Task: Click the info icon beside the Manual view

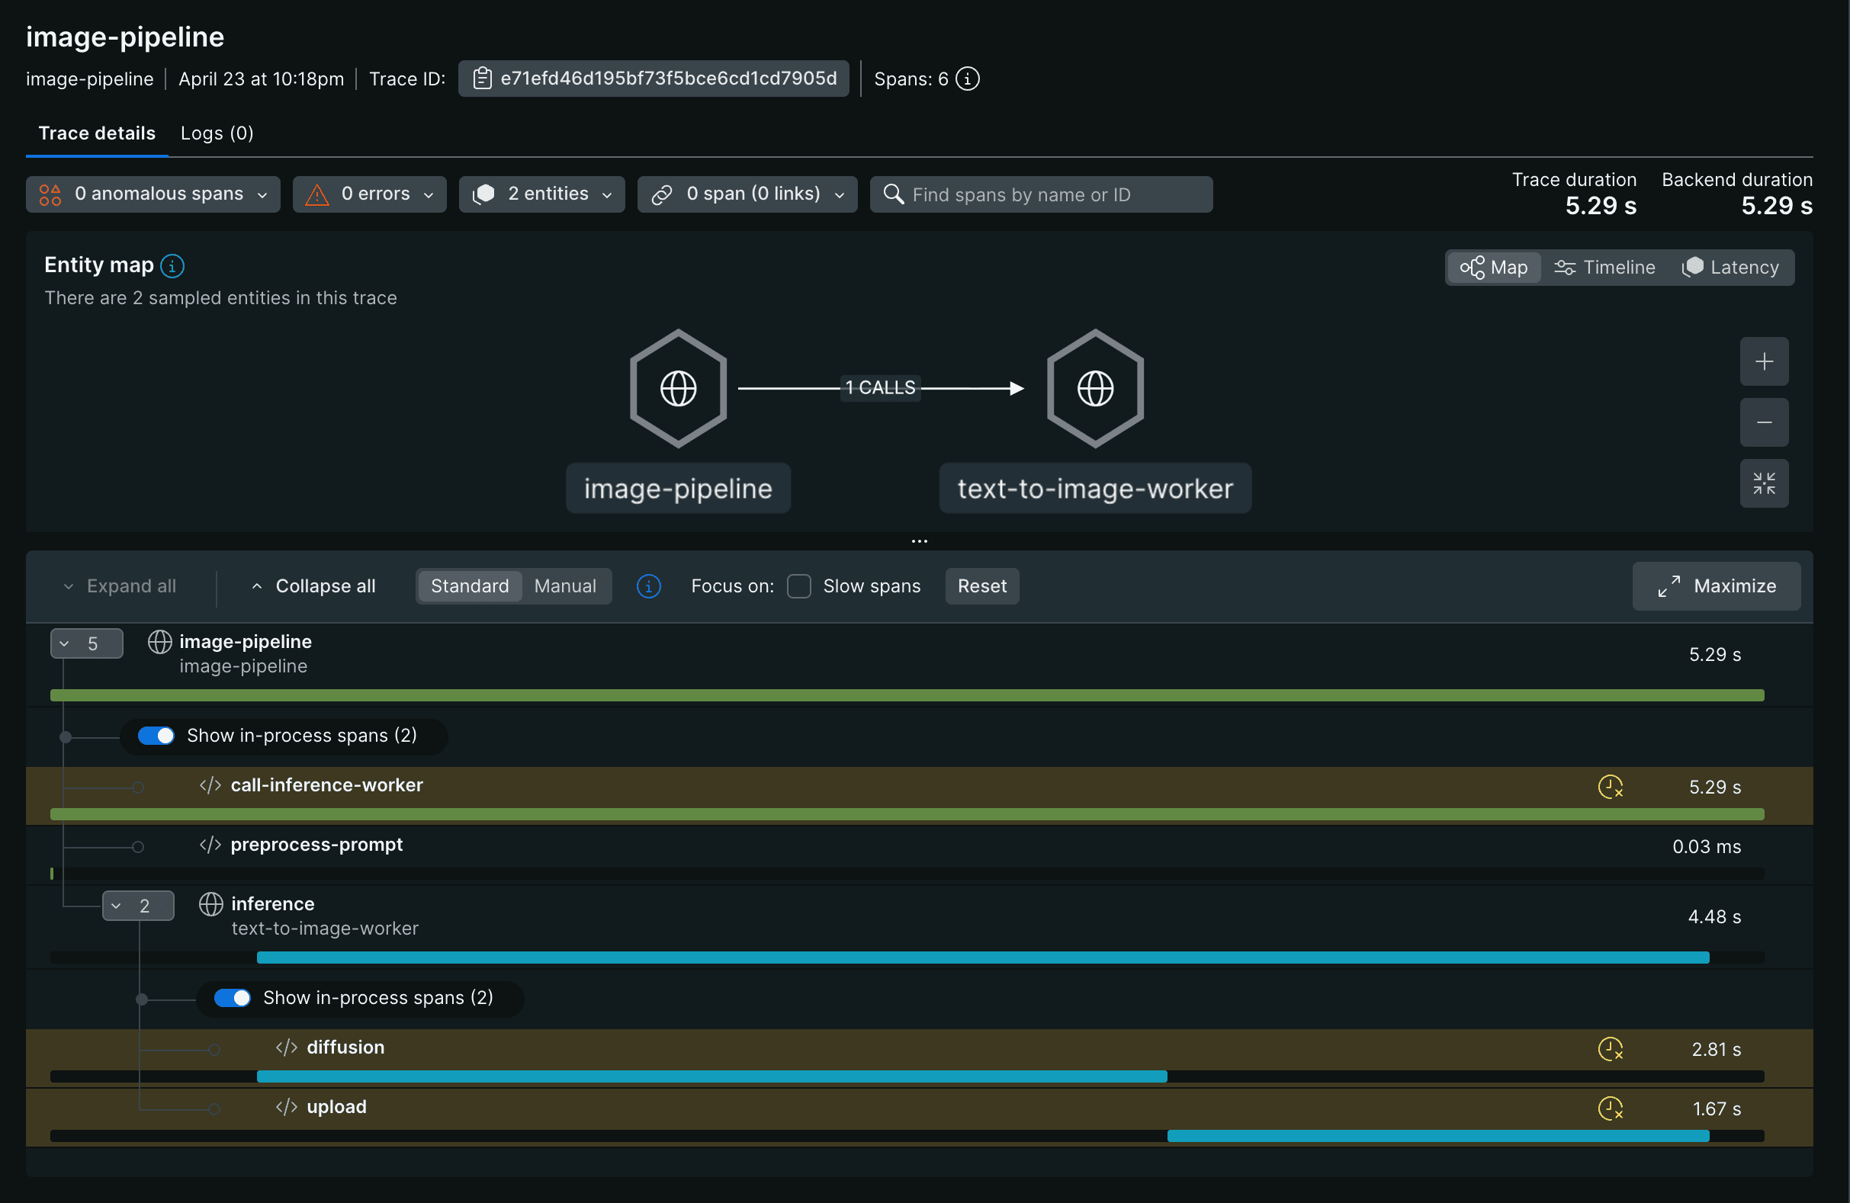Action: 648,586
